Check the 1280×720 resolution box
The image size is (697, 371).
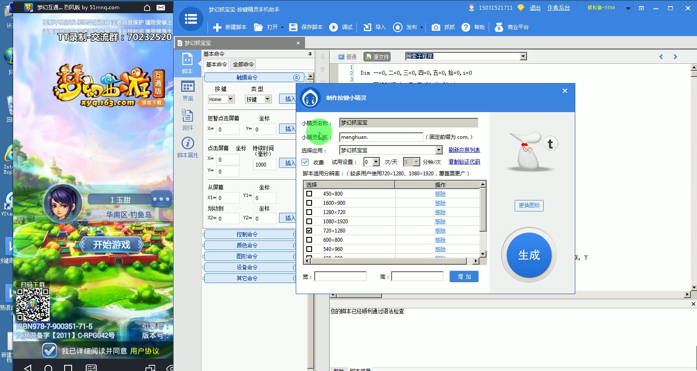click(309, 212)
